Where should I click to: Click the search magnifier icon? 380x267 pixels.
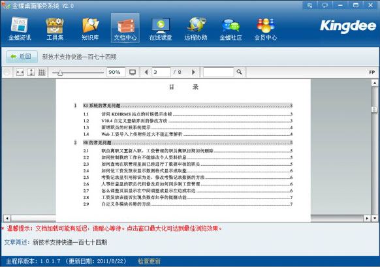(239, 72)
